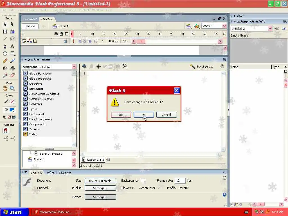The width and height of the screenshot is (288, 216).
Task: Select the Properties tab
Action: pyautogui.click(x=37, y=173)
